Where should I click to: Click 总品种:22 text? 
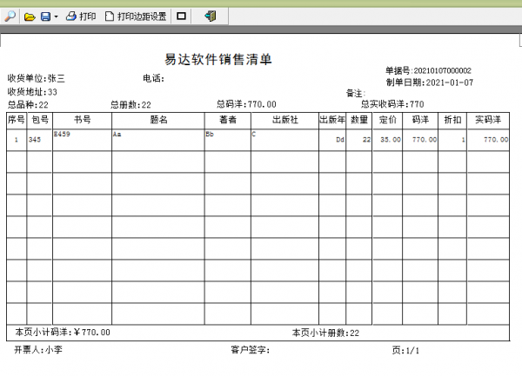28,105
